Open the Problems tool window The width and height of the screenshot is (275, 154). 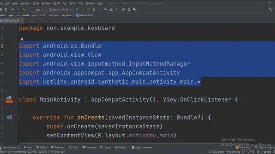click(x=58, y=147)
